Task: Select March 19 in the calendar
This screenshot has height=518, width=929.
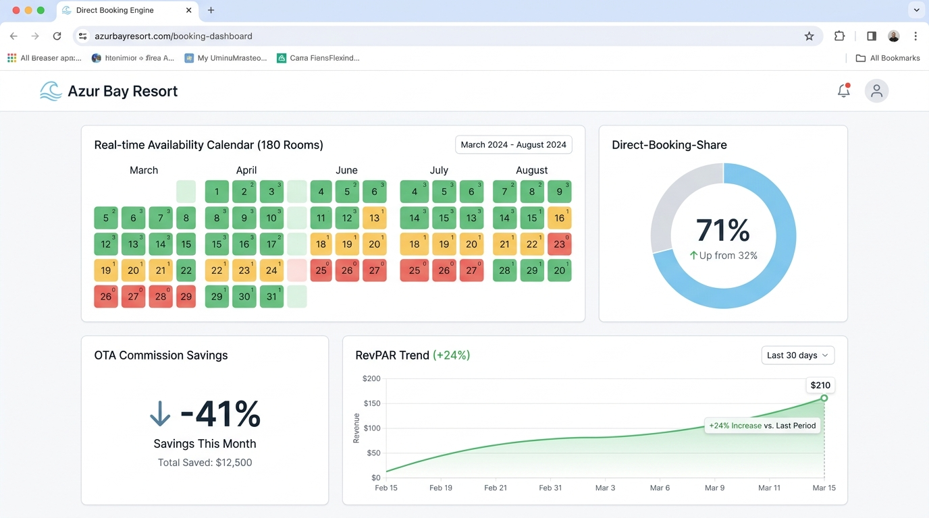Action: 106,270
